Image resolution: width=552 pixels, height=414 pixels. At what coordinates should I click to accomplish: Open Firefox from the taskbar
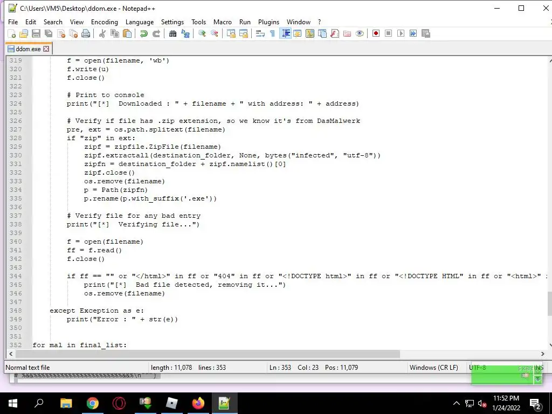coord(198,403)
